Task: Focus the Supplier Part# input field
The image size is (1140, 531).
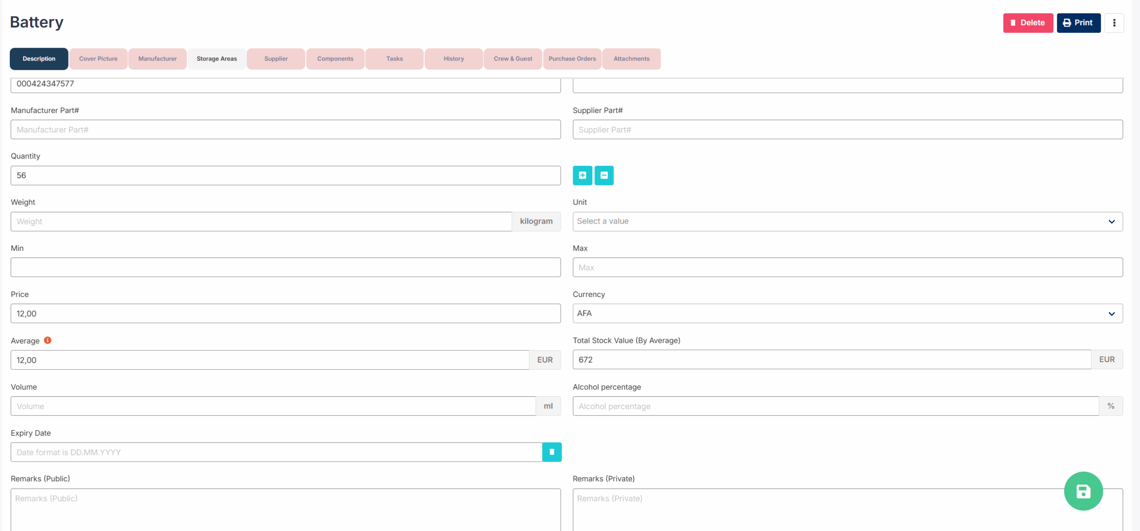Action: click(847, 129)
